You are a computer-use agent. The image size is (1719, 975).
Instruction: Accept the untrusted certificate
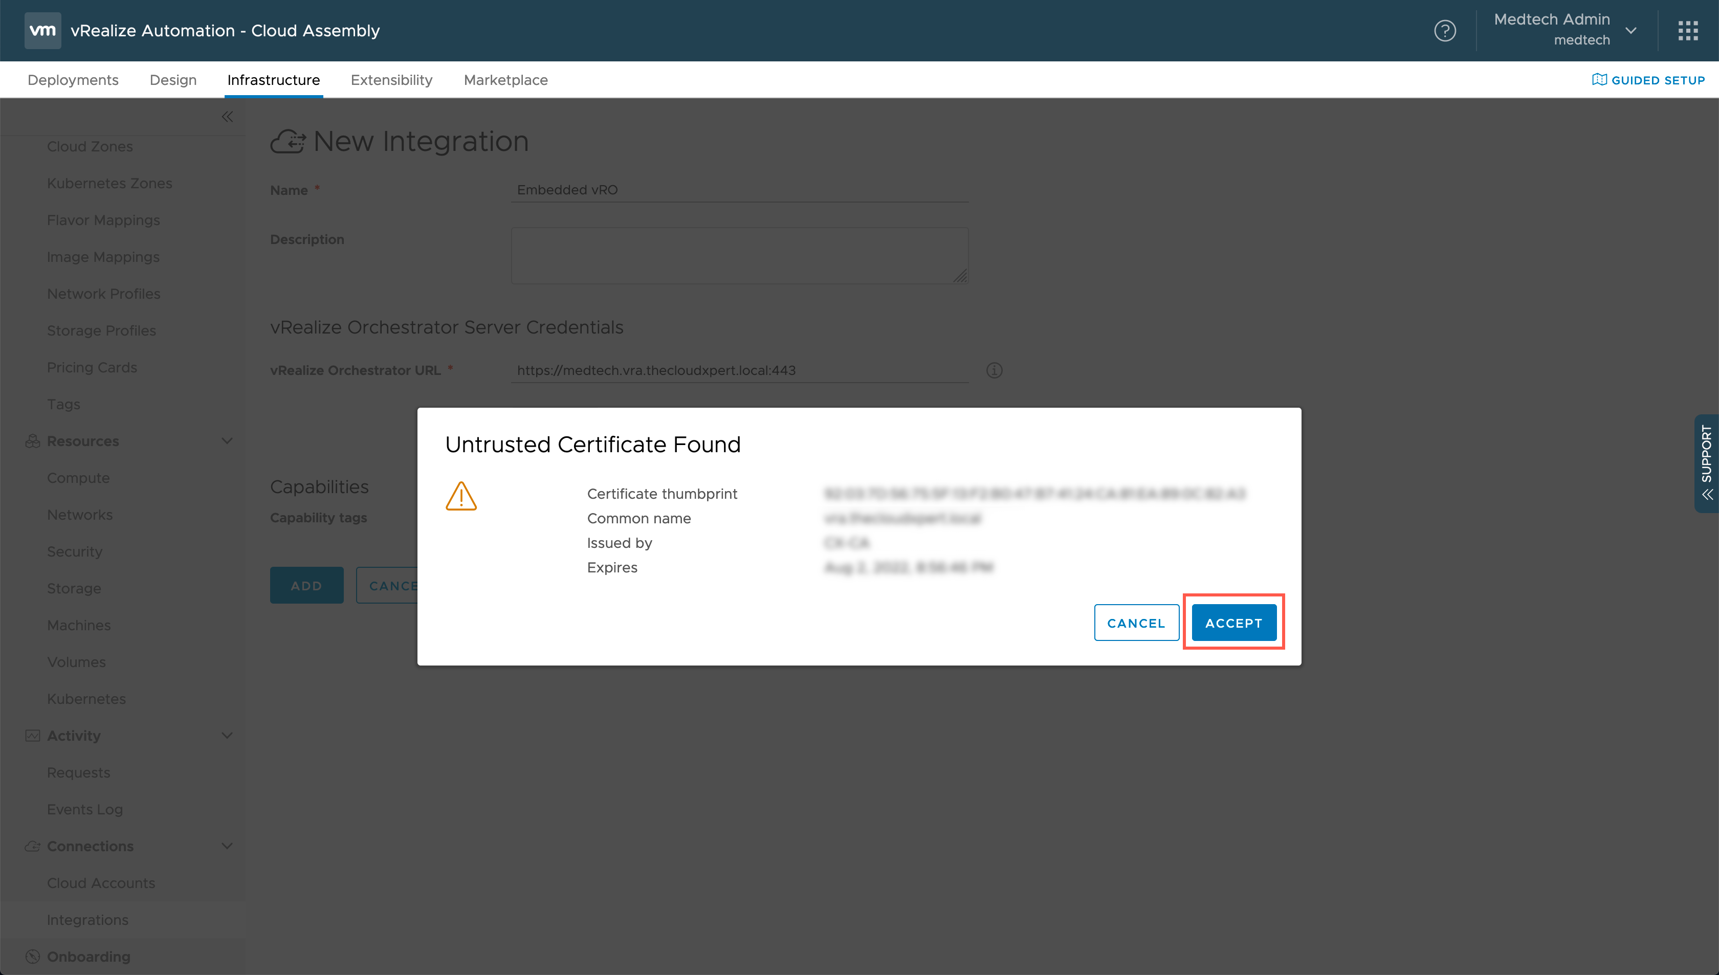click(x=1233, y=623)
